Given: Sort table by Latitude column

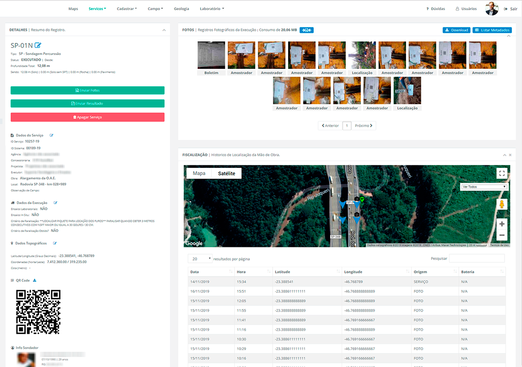Looking at the screenshot, I should [307, 272].
